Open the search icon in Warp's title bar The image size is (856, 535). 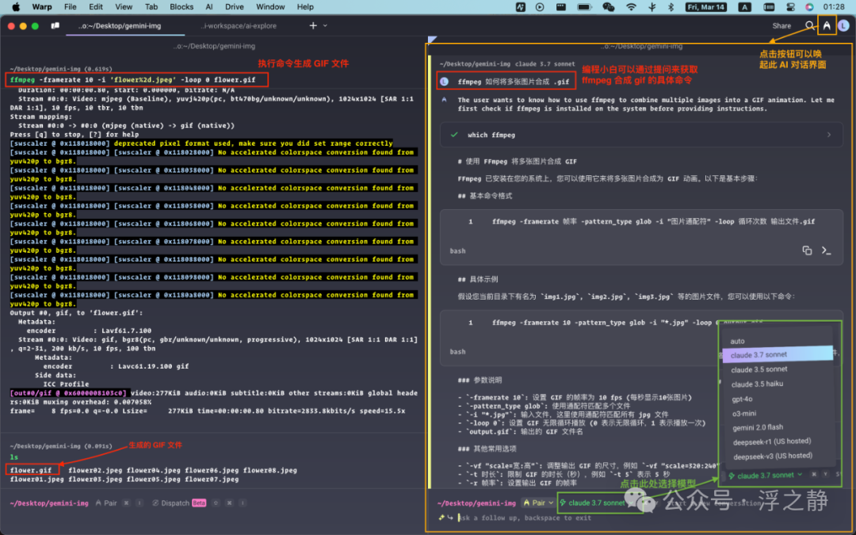(809, 25)
